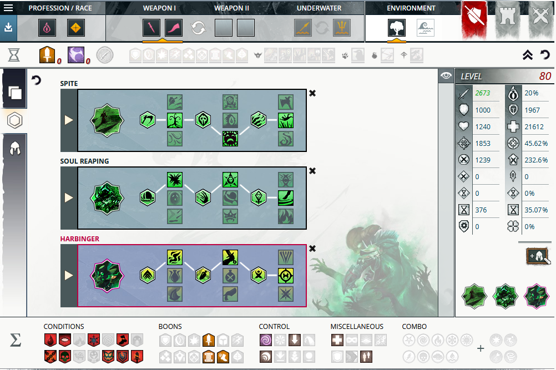Toggle the eye visibility icon above the Level panel
The height and width of the screenshot is (370, 556).
[x=446, y=75]
